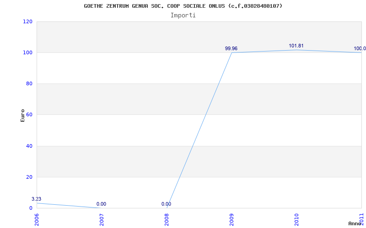Select the 60 y-axis tick label
Screen dimensions: 366x228
click(29, 115)
